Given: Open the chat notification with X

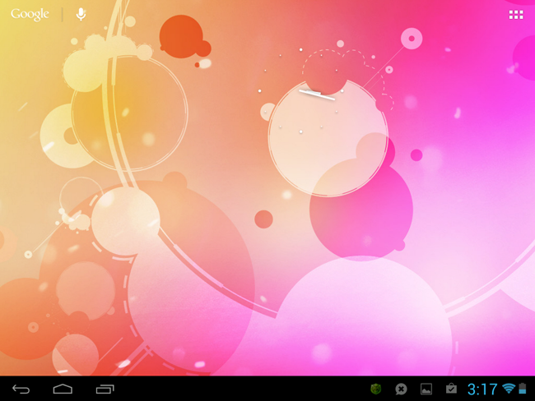Looking at the screenshot, I should coord(402,389).
